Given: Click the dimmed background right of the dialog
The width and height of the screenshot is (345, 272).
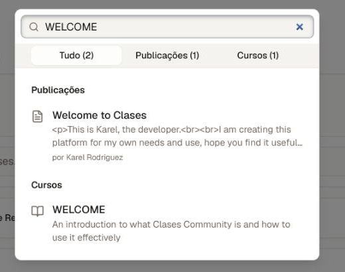Looking at the screenshot, I should 332,136.
